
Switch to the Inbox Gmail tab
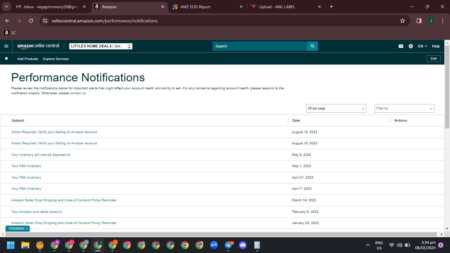pyautogui.click(x=51, y=7)
